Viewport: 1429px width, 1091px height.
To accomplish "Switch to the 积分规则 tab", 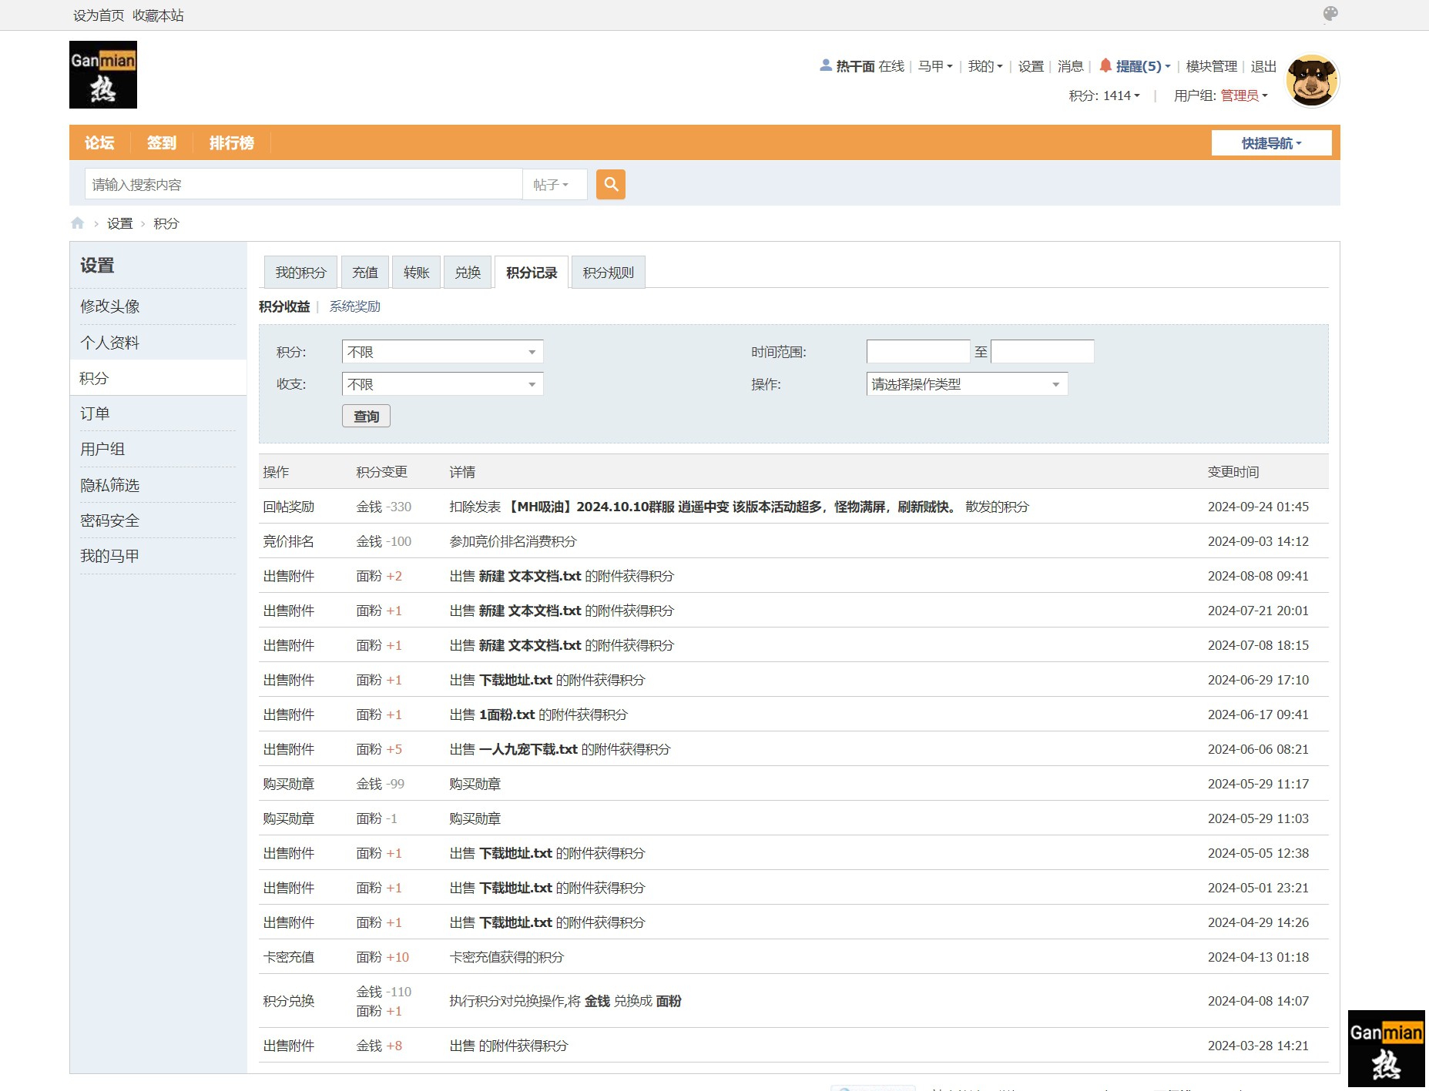I will pyautogui.click(x=608, y=273).
